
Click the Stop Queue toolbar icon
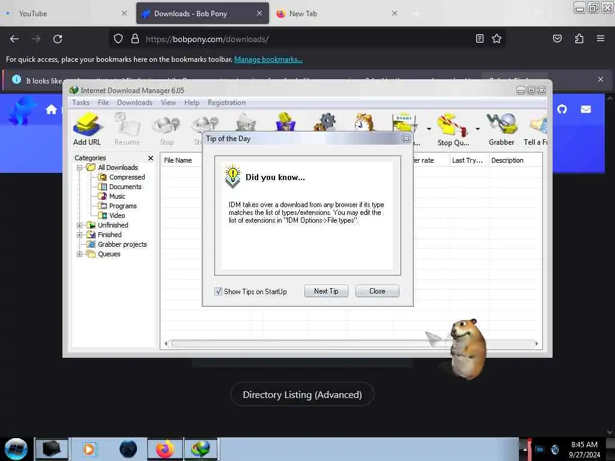(453, 129)
